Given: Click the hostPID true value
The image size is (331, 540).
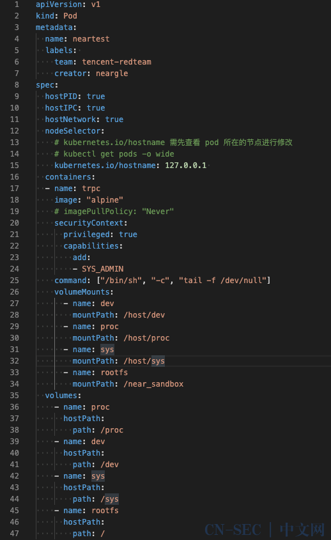Looking at the screenshot, I should [x=96, y=96].
